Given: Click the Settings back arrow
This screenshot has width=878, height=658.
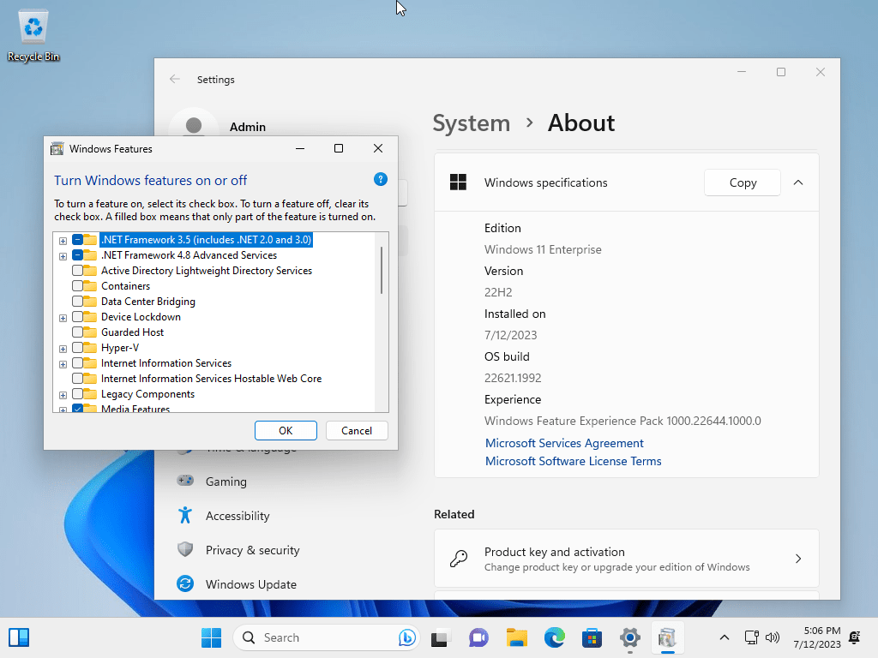Looking at the screenshot, I should point(175,79).
